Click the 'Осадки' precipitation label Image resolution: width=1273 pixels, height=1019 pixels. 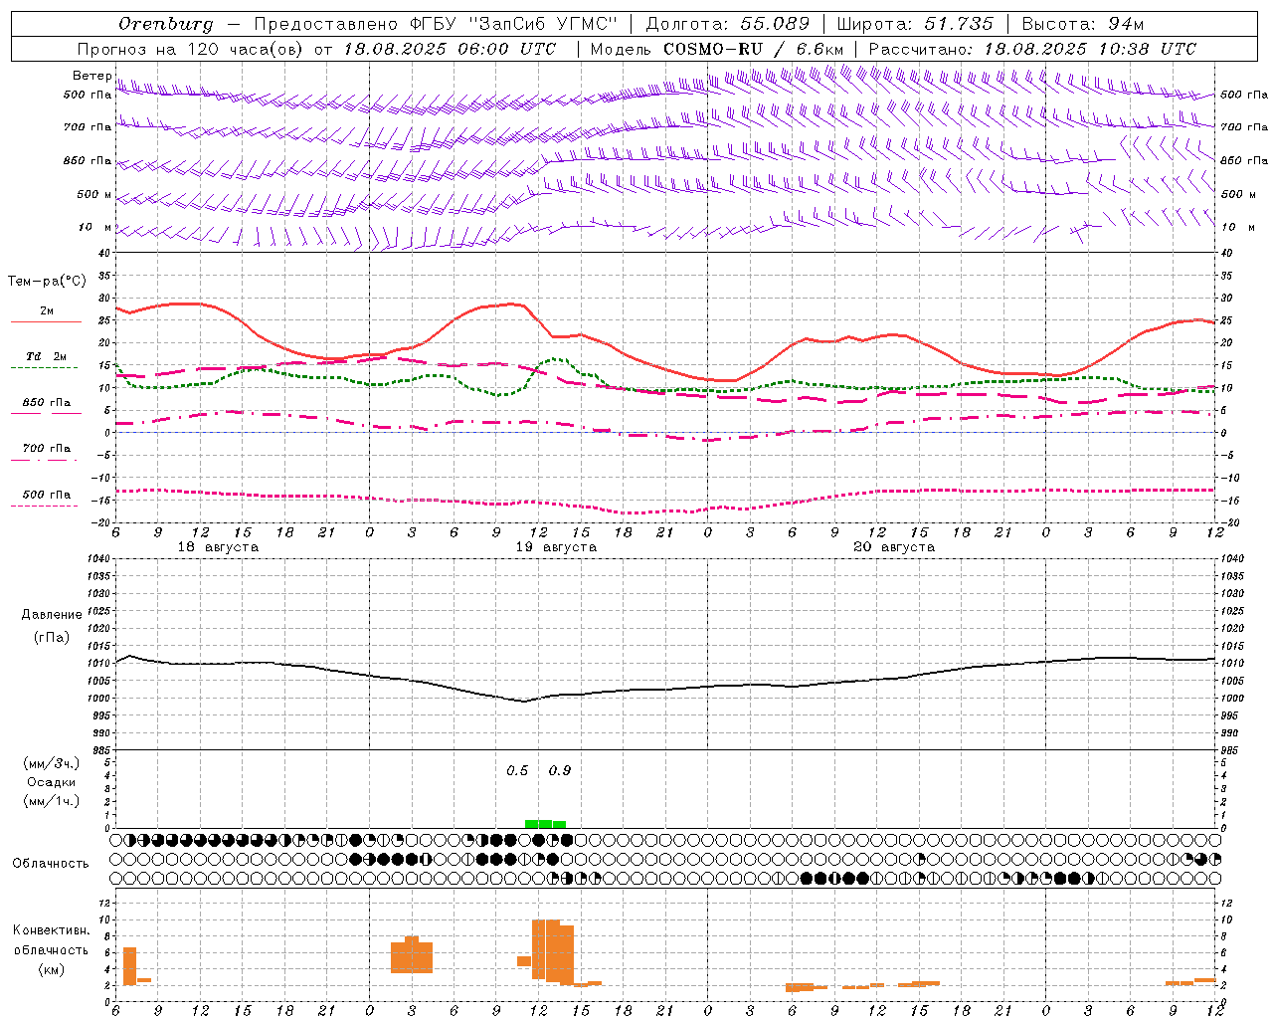pyautogui.click(x=52, y=782)
